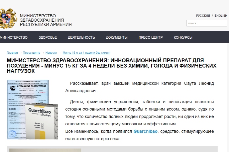Open the КОНКУРСЫ menu item

point(183,37)
